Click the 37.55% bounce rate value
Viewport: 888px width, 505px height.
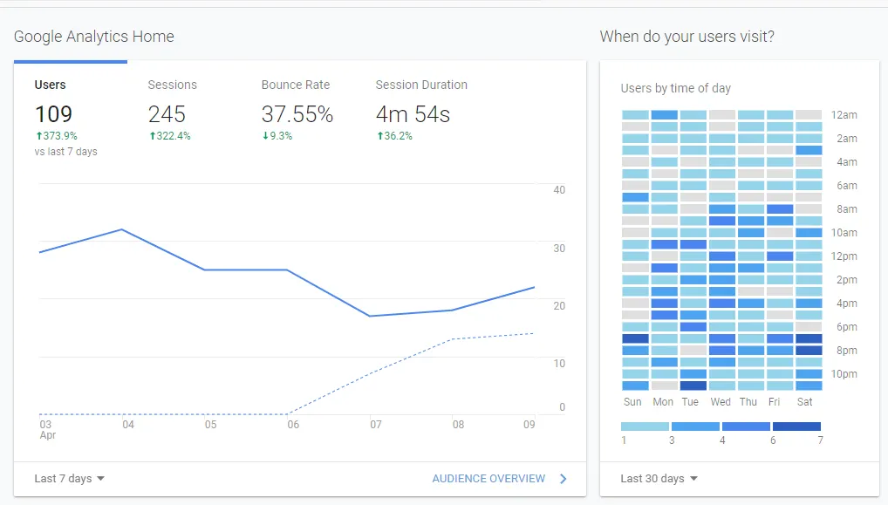click(297, 114)
